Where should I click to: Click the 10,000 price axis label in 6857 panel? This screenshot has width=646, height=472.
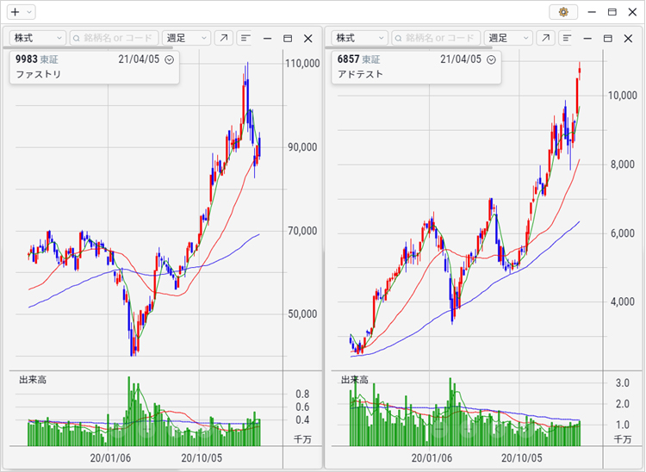coord(623,96)
